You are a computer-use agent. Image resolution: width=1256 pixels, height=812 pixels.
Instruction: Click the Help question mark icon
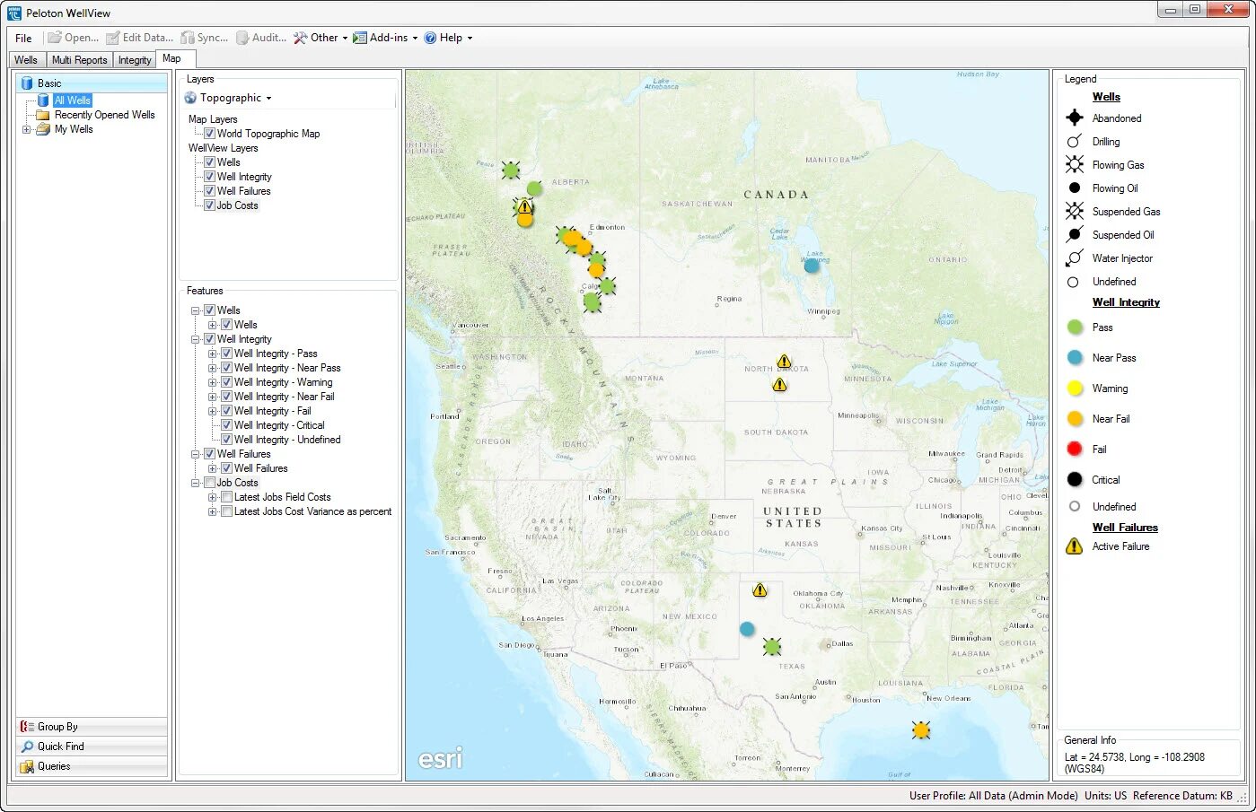[x=430, y=38]
